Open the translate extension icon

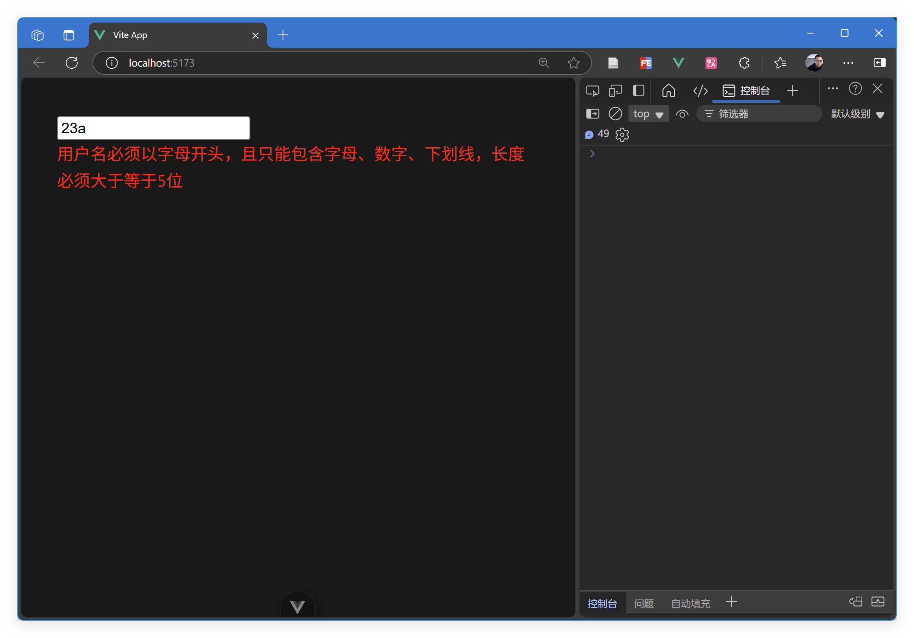tap(711, 63)
